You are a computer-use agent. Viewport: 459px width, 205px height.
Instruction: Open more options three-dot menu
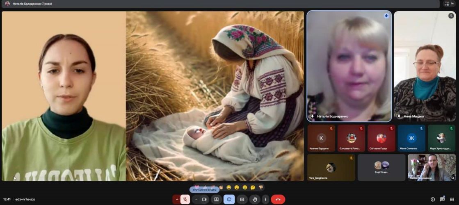(265, 200)
